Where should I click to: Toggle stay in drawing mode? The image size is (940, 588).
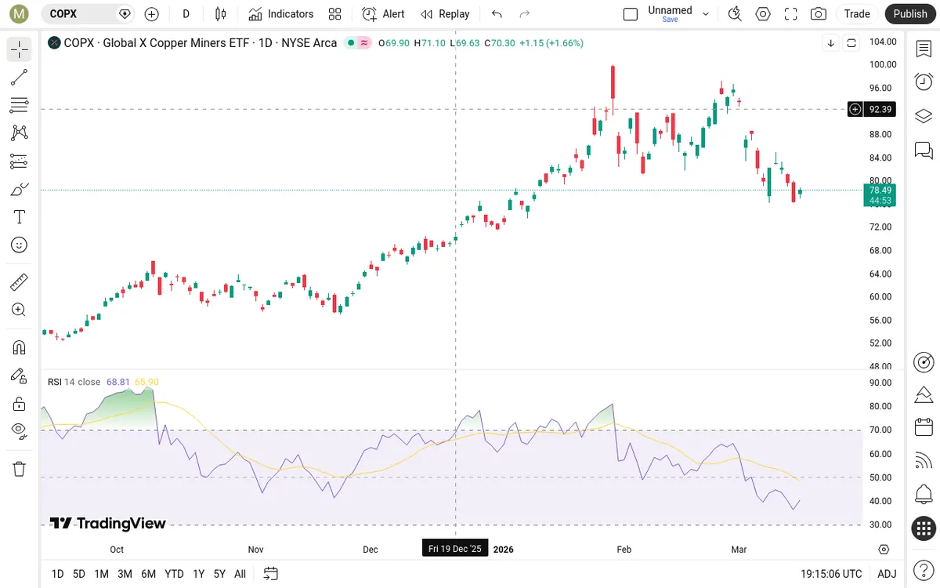point(20,376)
